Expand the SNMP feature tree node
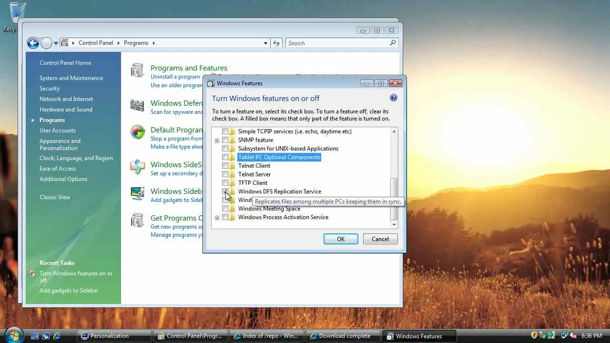Screen dimensions: 610x343 (x=217, y=141)
